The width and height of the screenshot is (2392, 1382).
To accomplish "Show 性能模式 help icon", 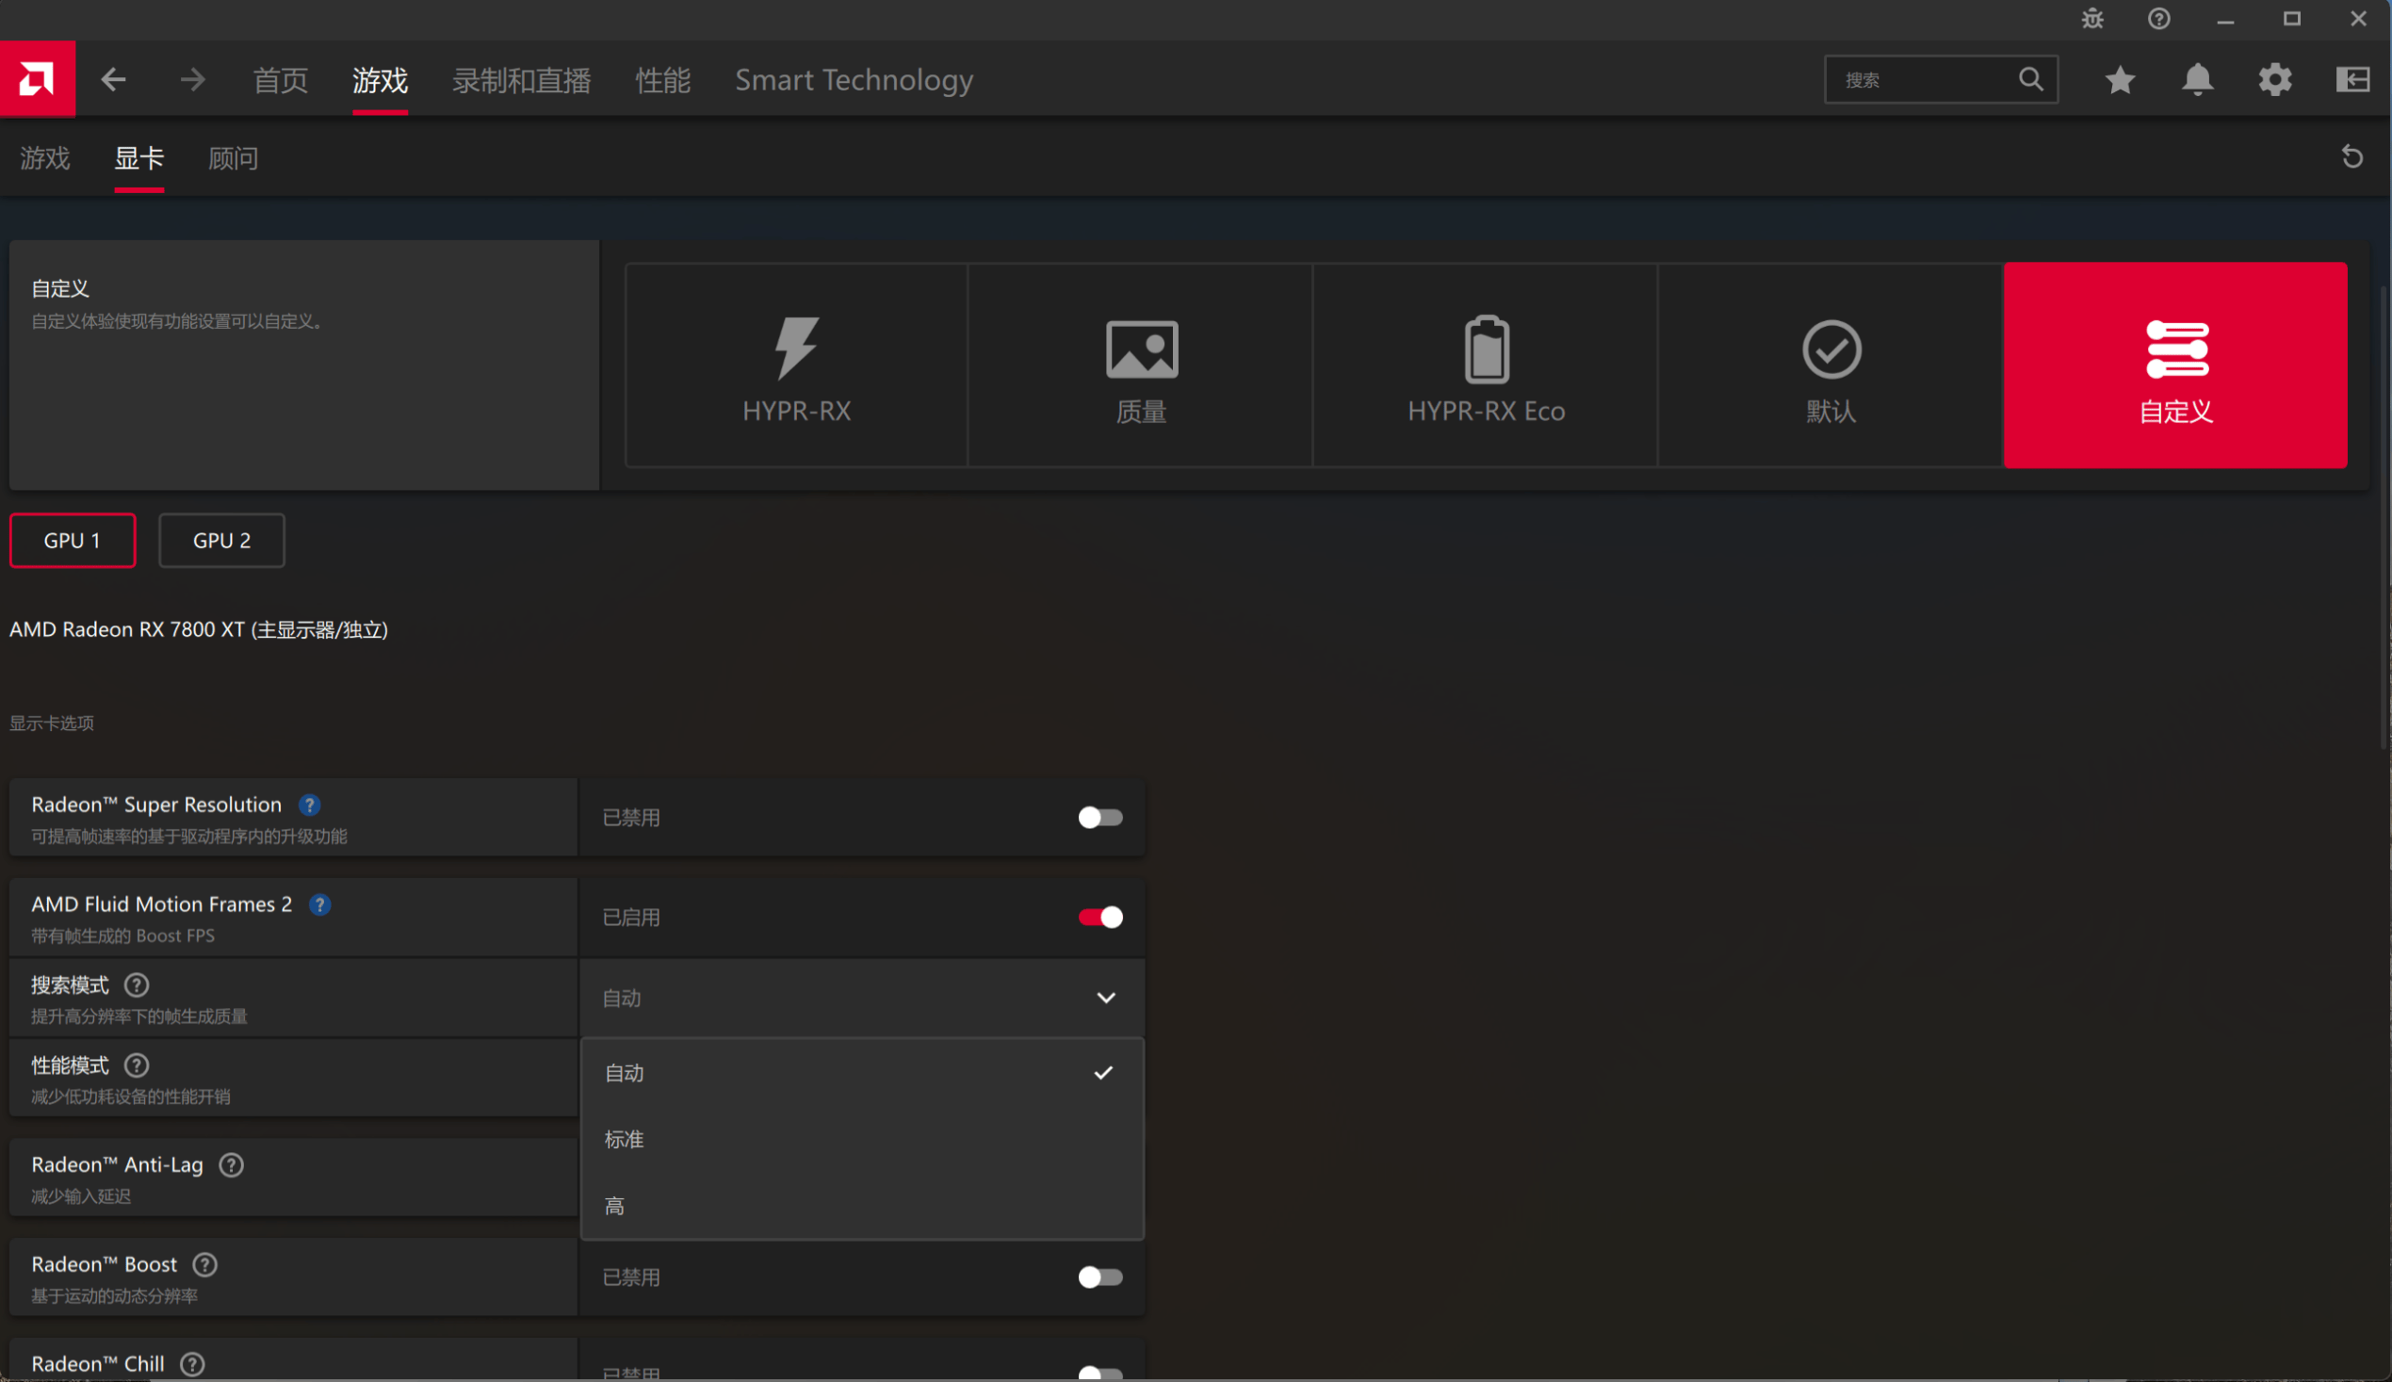I will click(x=137, y=1065).
